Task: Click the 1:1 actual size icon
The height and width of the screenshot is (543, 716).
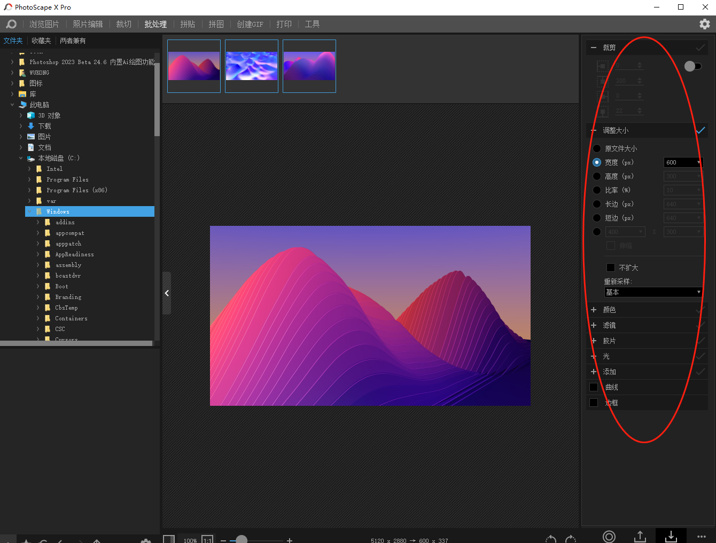Action: (x=207, y=540)
